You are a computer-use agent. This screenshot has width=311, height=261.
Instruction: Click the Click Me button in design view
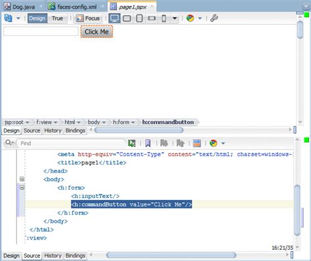pos(96,31)
